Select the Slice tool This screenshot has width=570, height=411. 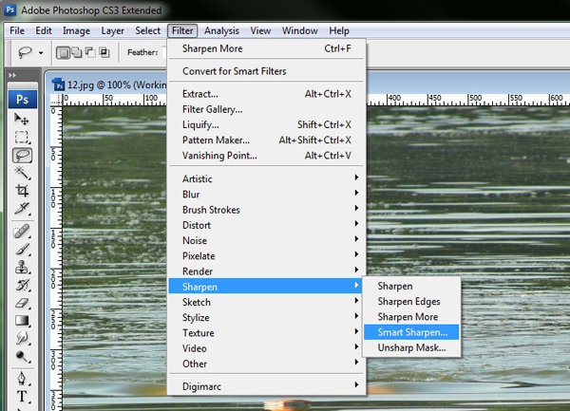(22, 209)
